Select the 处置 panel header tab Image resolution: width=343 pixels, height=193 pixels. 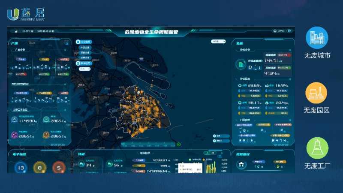pos(239,43)
